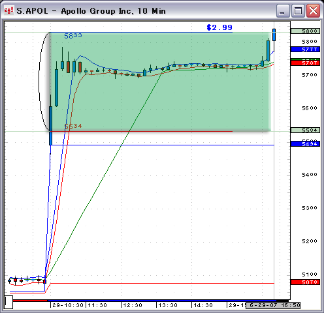The image size is (324, 313).
Task: Click the last candlestick near 5833
Action: [274, 35]
